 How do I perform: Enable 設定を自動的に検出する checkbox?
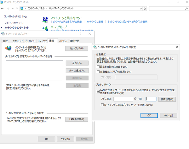(98, 67)
